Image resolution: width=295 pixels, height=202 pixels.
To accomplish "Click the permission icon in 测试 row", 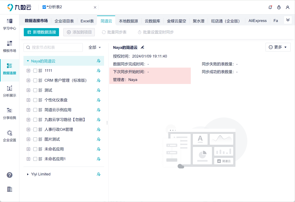I will (99, 90).
